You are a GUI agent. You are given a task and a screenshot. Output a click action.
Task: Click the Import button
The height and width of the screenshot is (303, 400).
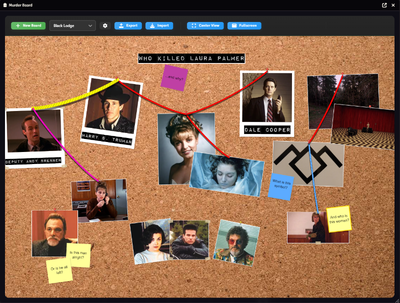pos(159,25)
